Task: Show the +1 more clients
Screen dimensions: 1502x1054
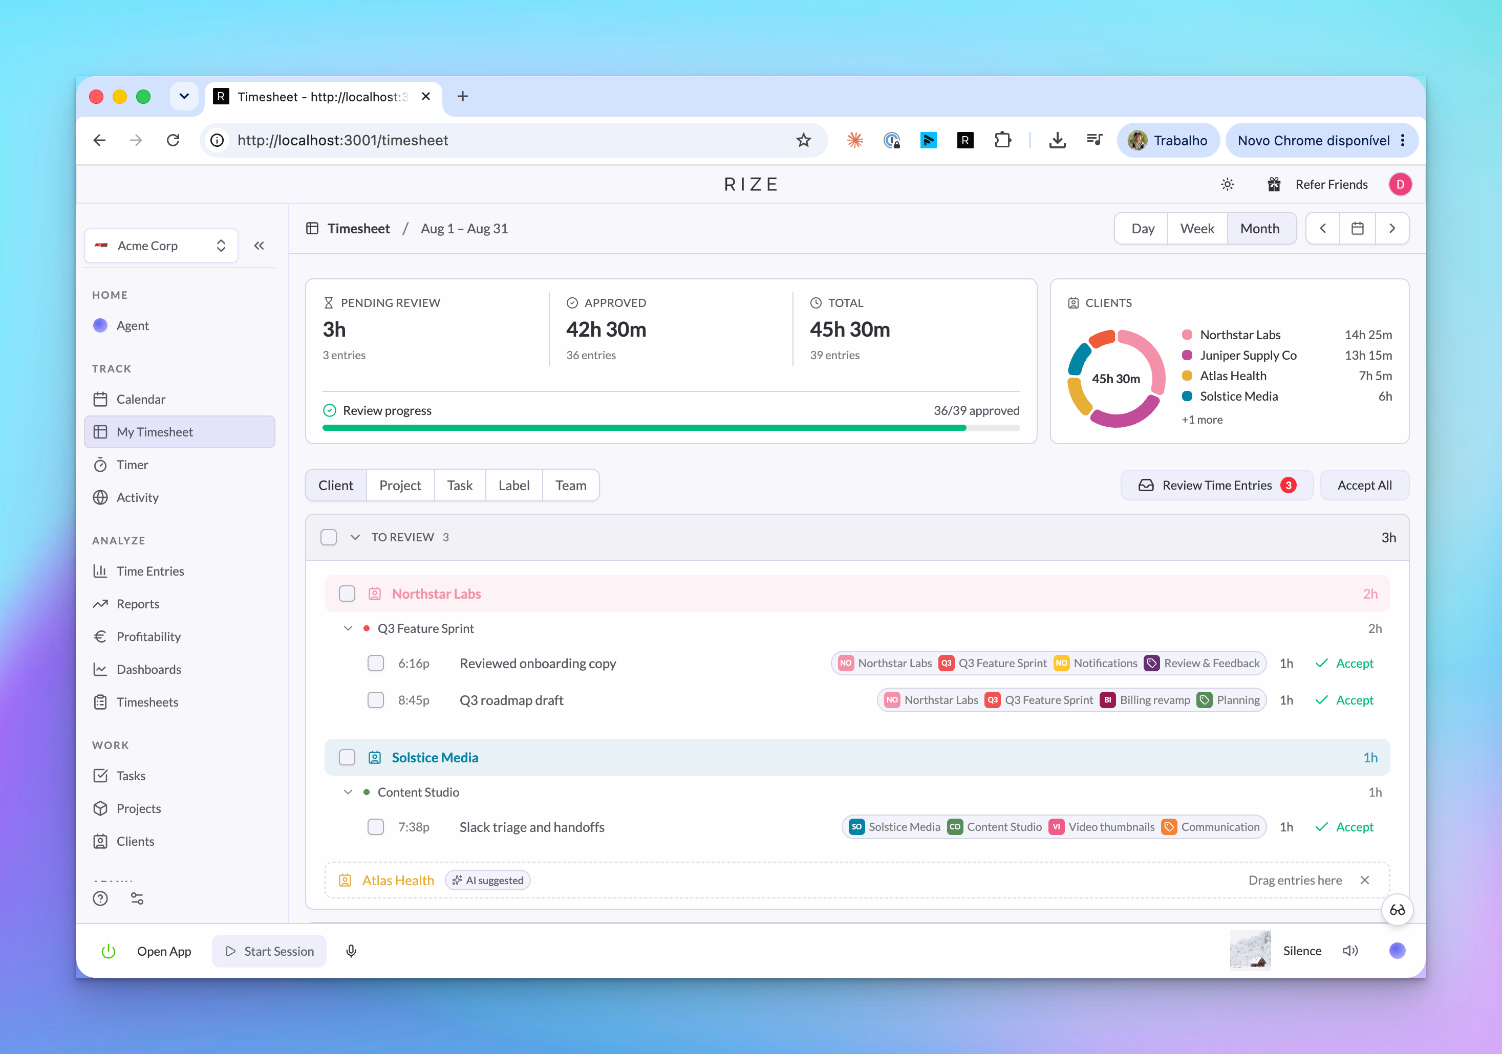Action: click(1201, 420)
